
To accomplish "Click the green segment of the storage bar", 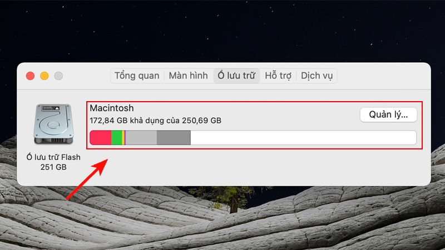I will point(117,138).
